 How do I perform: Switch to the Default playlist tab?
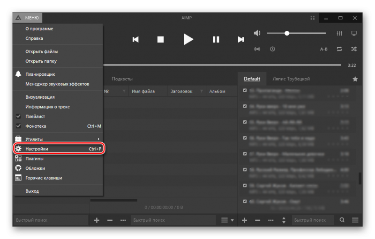[252, 79]
